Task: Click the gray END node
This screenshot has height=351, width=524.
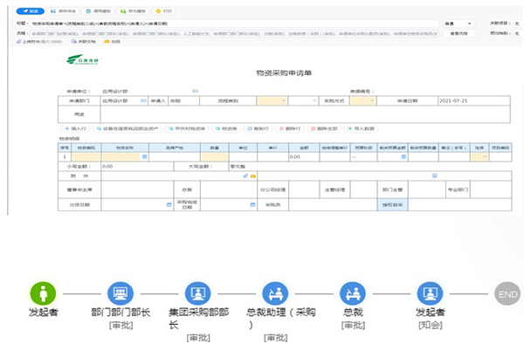Action: click(x=507, y=294)
